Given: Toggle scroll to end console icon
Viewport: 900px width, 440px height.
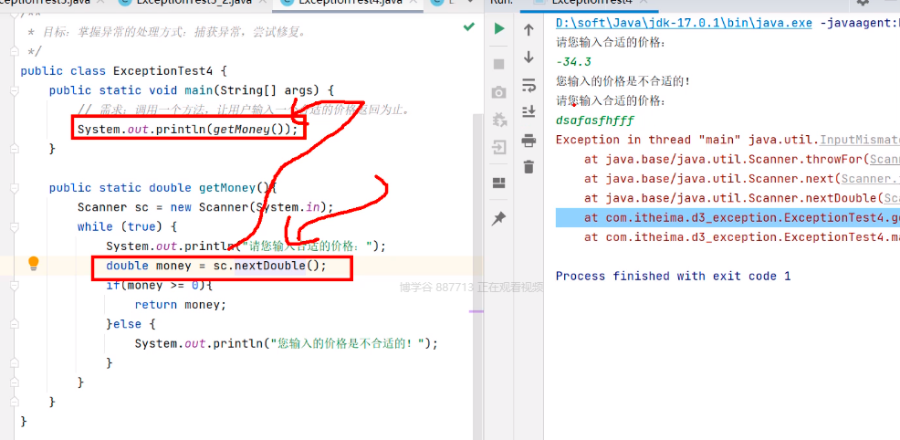Looking at the screenshot, I should 529,112.
